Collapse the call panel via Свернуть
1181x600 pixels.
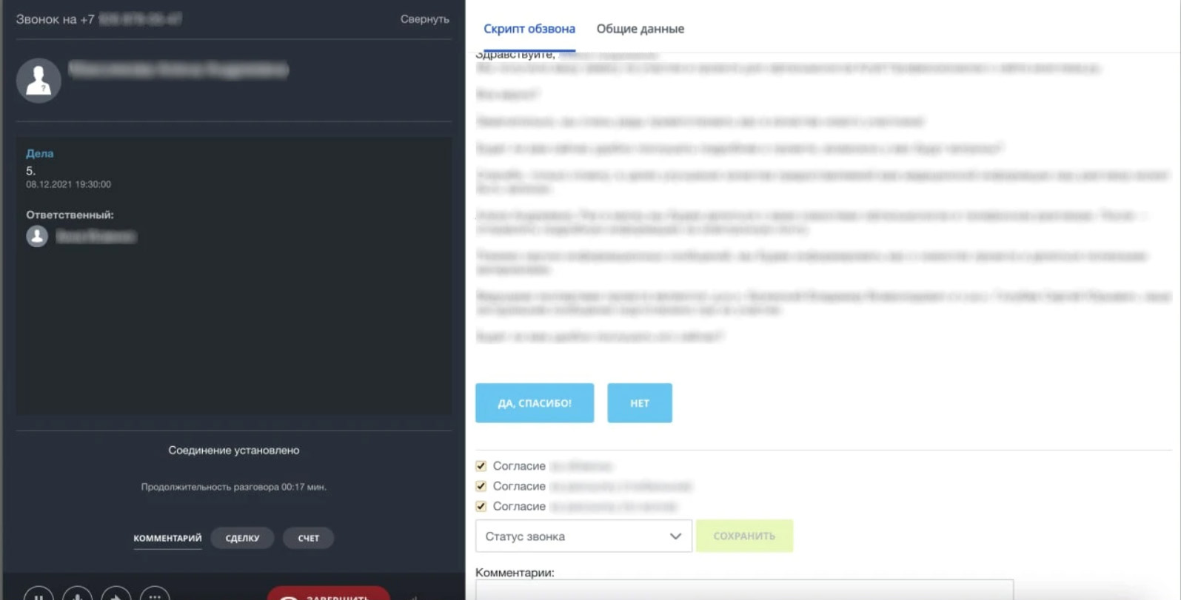click(425, 19)
